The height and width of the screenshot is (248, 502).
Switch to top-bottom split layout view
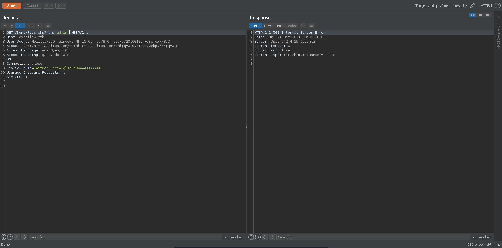coord(480,15)
